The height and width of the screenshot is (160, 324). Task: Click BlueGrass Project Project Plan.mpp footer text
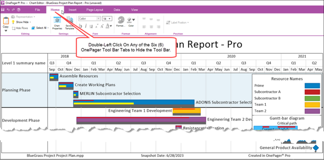tap(55, 156)
